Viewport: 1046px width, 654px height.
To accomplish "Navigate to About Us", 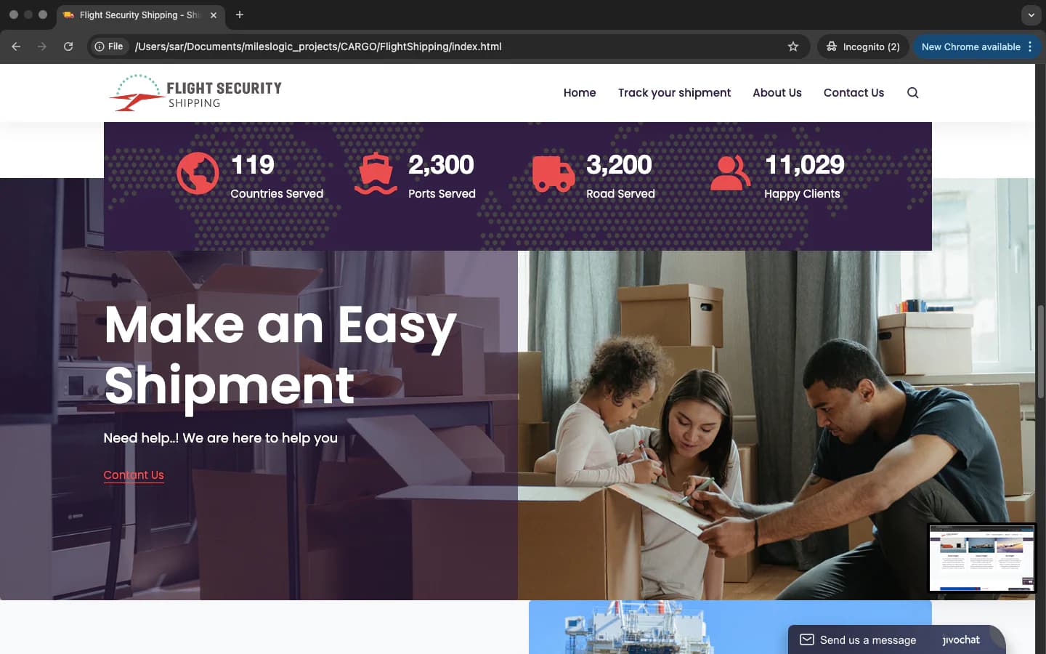I will click(777, 93).
